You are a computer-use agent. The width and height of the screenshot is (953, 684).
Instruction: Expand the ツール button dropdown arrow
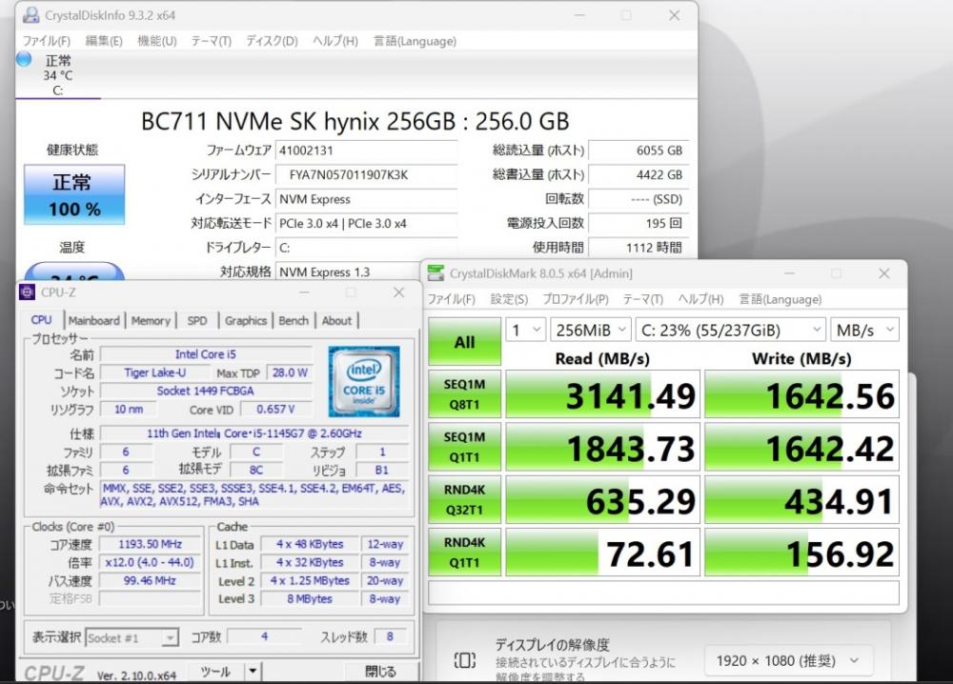[x=253, y=672]
